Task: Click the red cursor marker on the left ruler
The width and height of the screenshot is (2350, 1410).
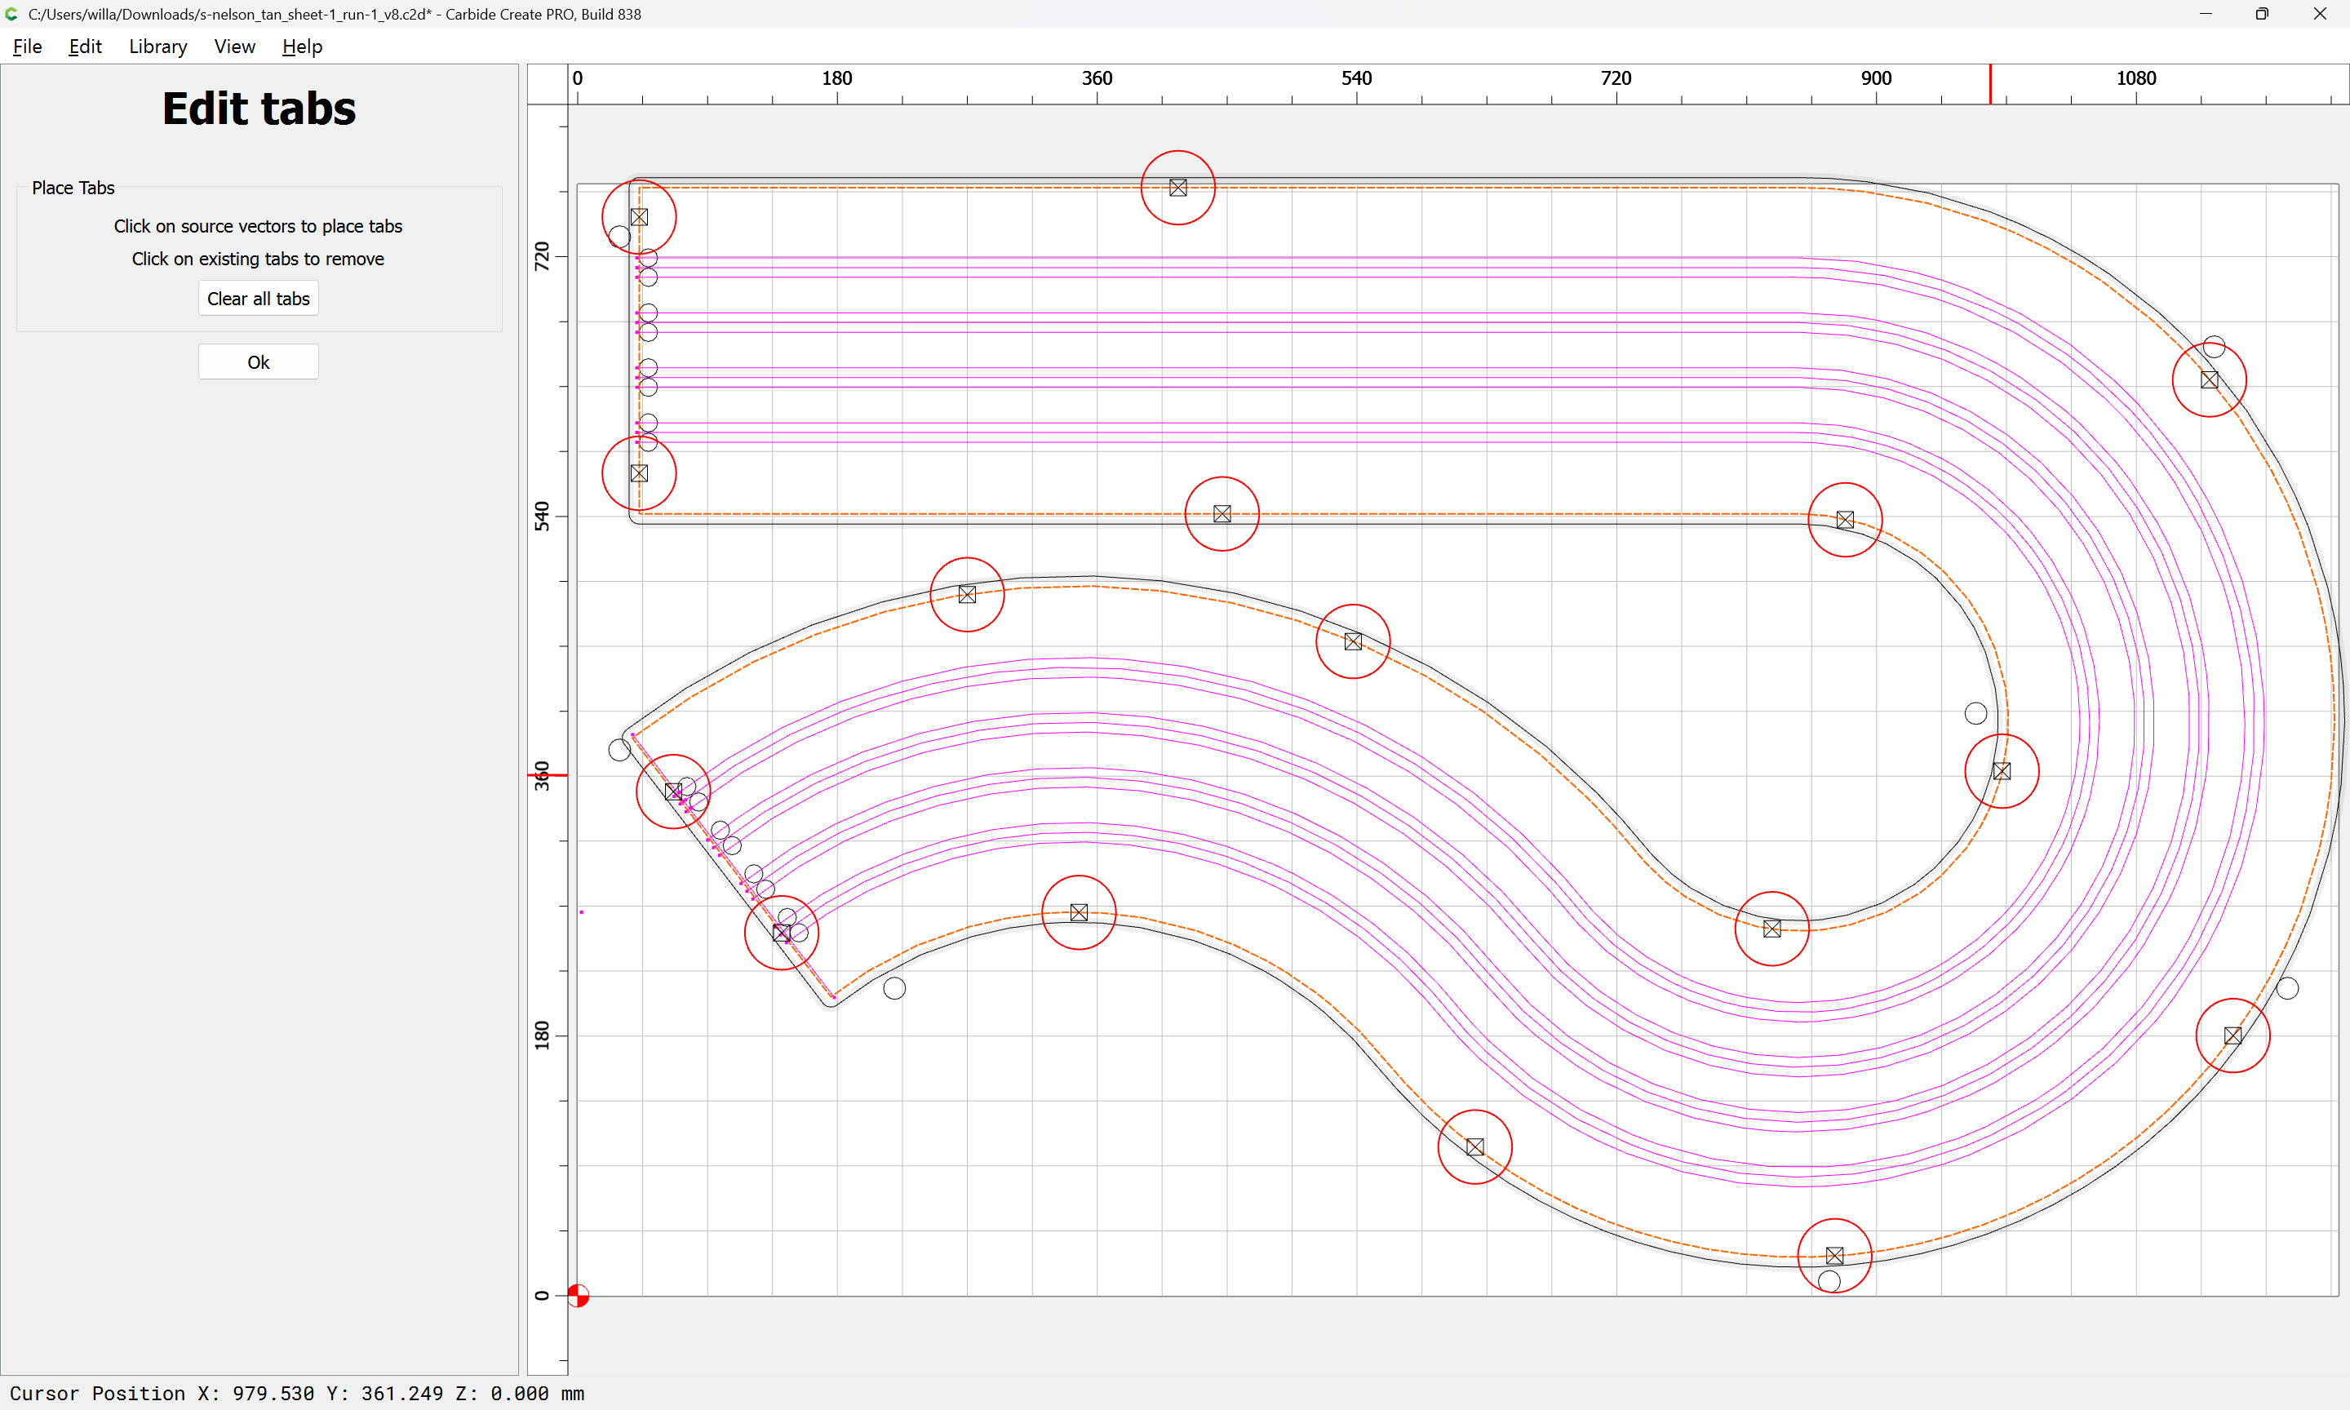Action: 548,775
